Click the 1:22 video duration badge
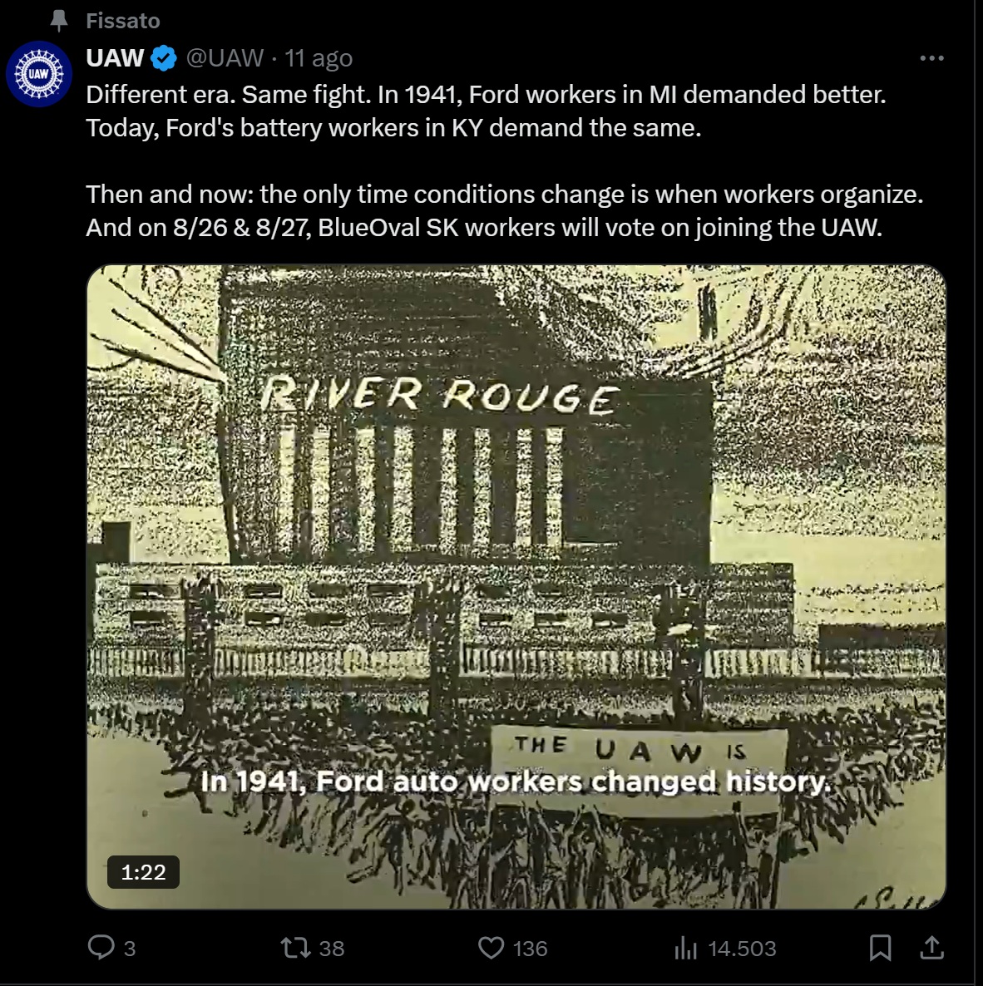983x986 pixels. pos(143,872)
